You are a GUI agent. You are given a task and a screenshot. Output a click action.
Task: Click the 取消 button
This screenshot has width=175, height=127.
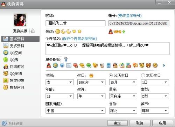140,123
